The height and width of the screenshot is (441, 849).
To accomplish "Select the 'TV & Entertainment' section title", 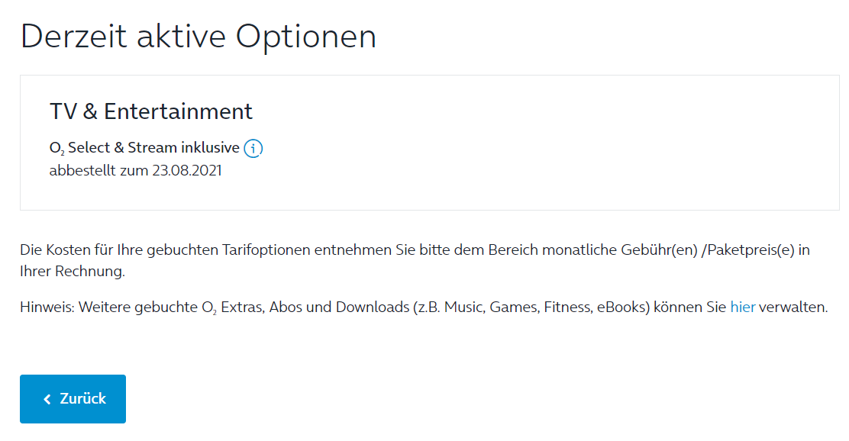I will (x=151, y=111).
